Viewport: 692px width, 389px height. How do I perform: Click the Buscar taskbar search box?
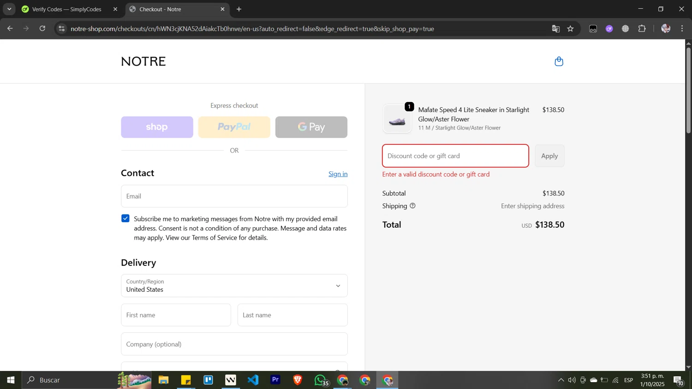(x=88, y=380)
